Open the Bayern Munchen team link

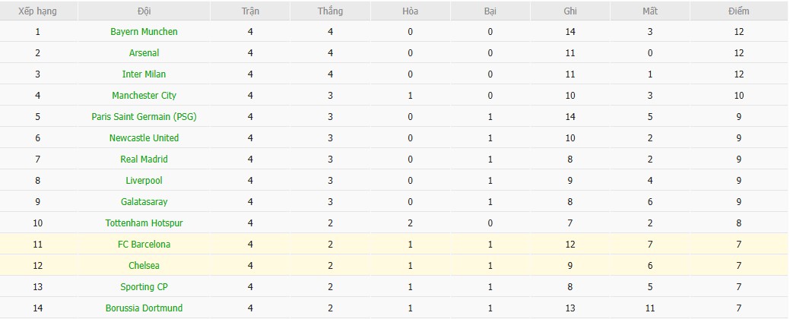coord(144,32)
